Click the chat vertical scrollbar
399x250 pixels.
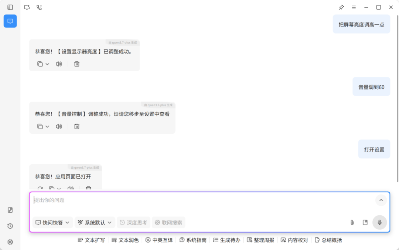pyautogui.click(x=397, y=99)
